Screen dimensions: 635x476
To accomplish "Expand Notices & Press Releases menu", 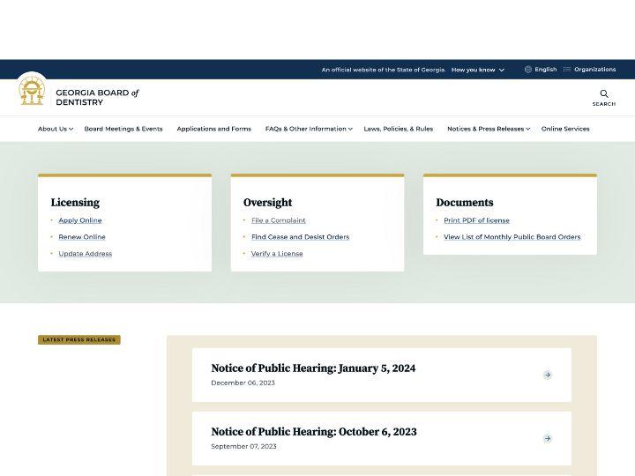I will pos(489,129).
